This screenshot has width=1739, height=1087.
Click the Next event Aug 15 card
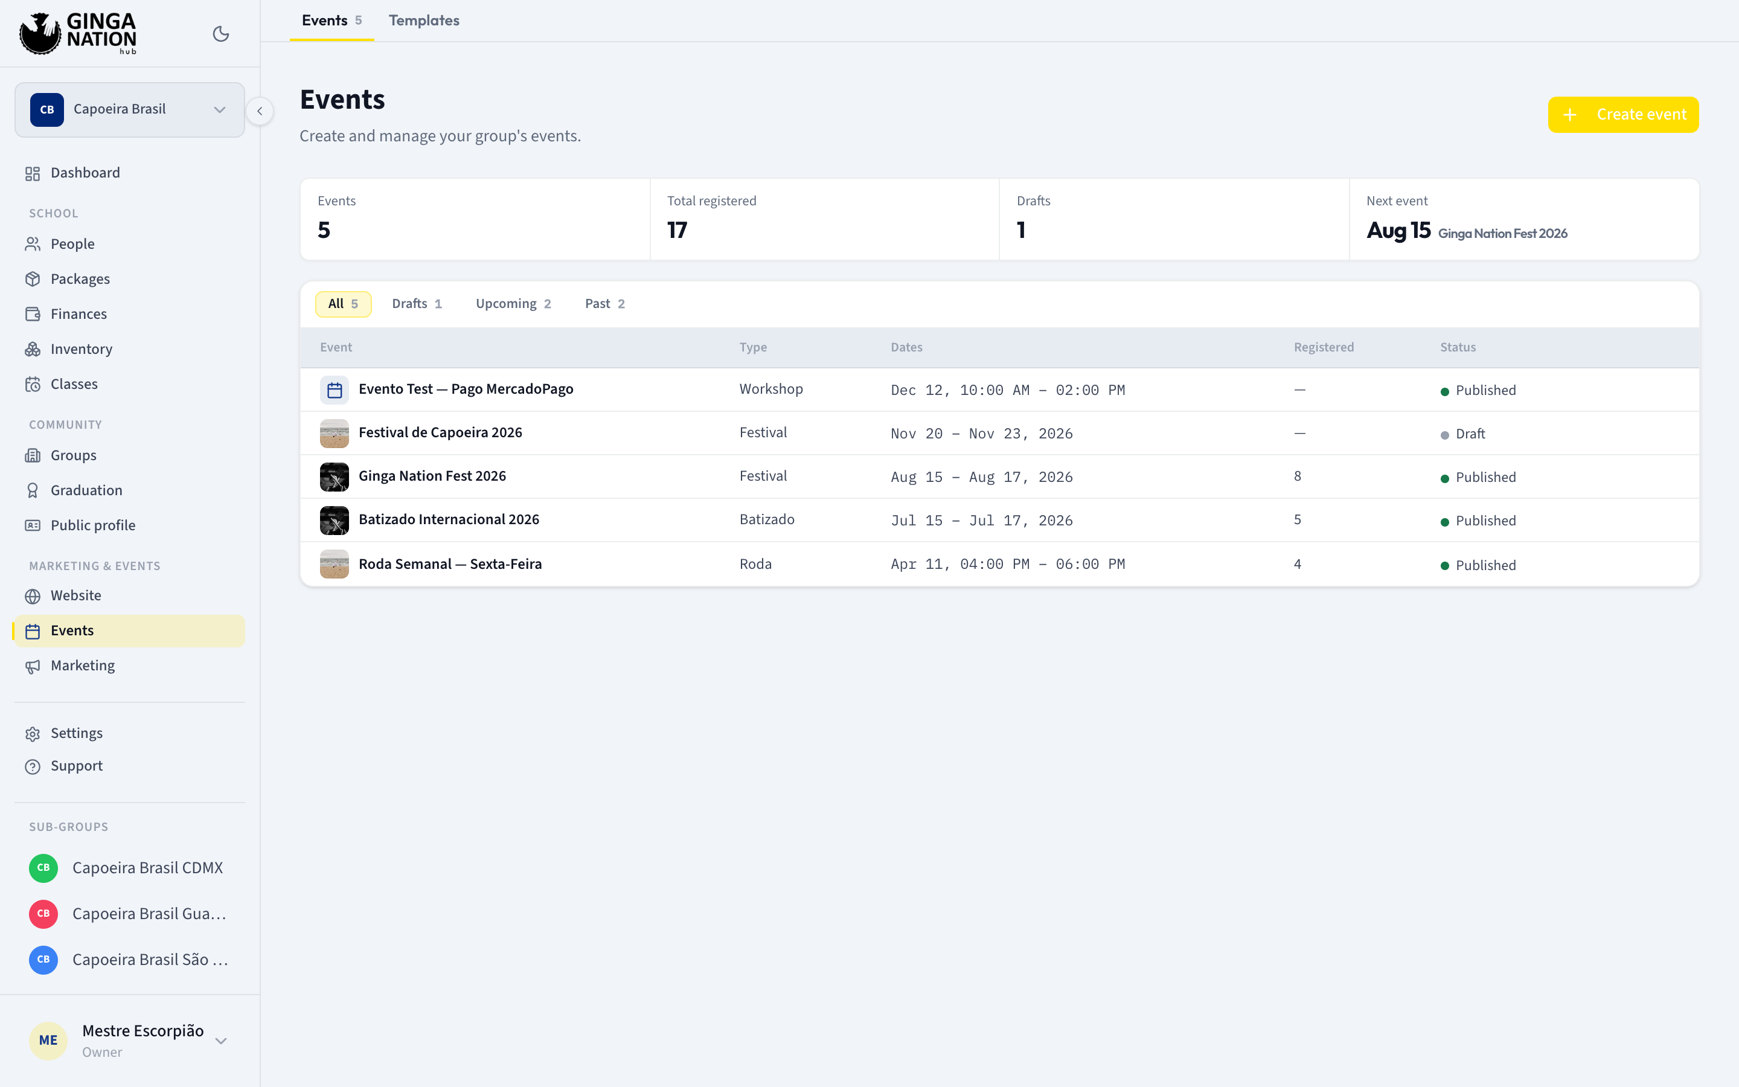click(1524, 219)
